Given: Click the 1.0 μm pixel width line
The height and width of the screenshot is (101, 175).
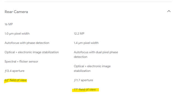Looking at the screenshot, I should pos(17,34).
